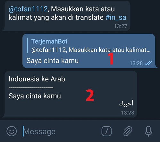Click the double checkmark read receipt
This screenshot has width=160, height=142.
point(148,63)
